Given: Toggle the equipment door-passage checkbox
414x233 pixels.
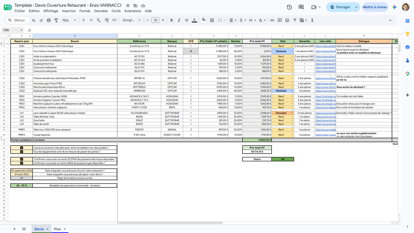Looking at the screenshot, I should (x=22, y=152).
